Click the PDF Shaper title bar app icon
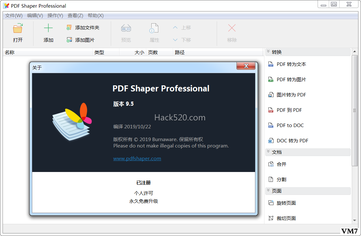Image resolution: width=361 pixels, height=236 pixels. 6,6
